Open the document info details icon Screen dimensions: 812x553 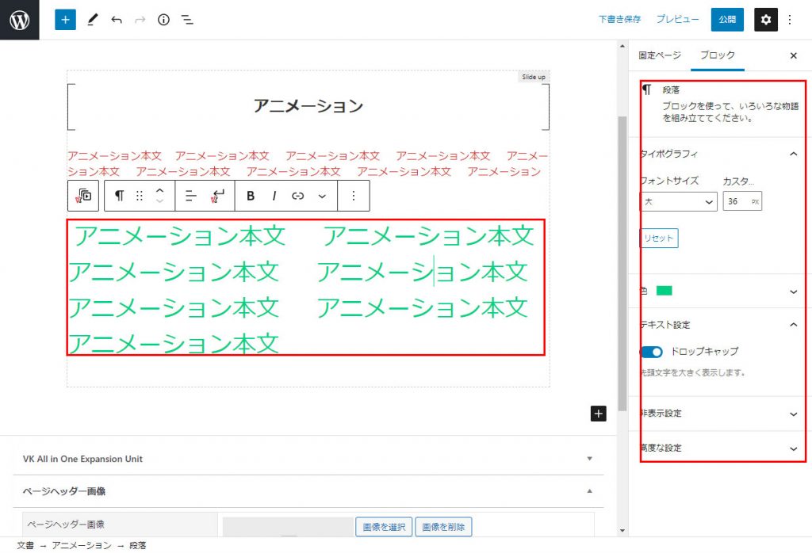163,20
